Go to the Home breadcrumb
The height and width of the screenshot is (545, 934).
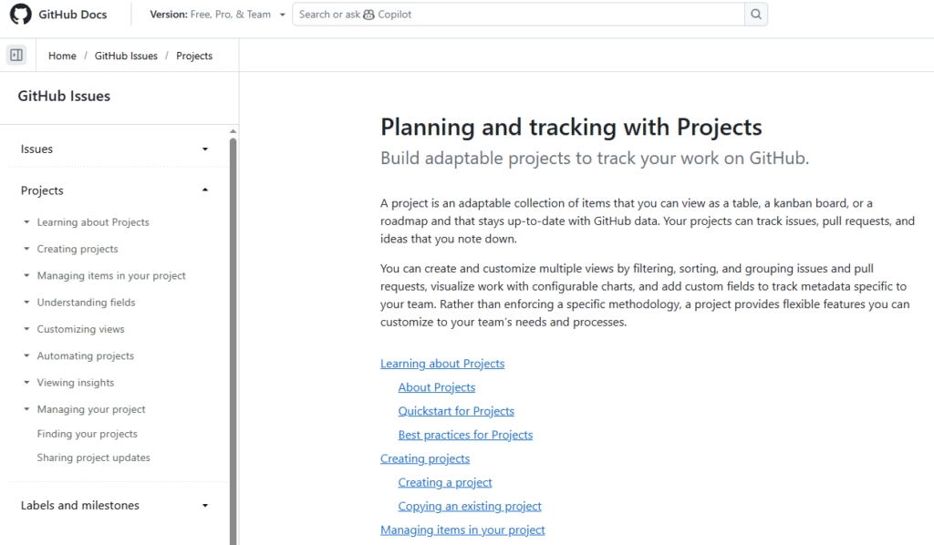point(62,56)
